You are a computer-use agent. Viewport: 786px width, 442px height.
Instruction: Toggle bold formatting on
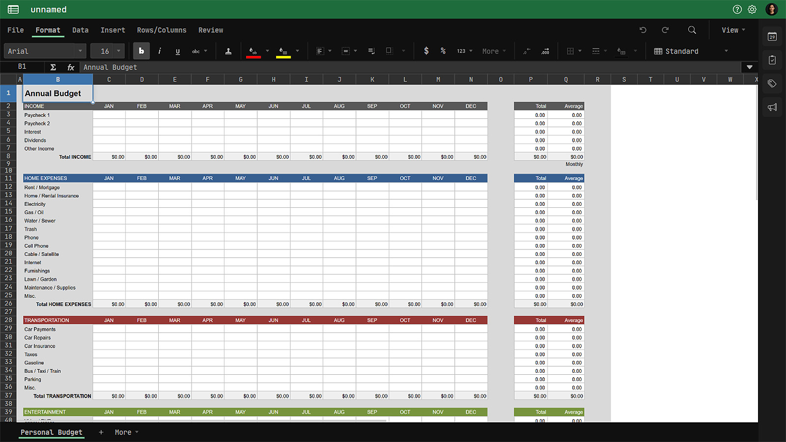coord(141,51)
